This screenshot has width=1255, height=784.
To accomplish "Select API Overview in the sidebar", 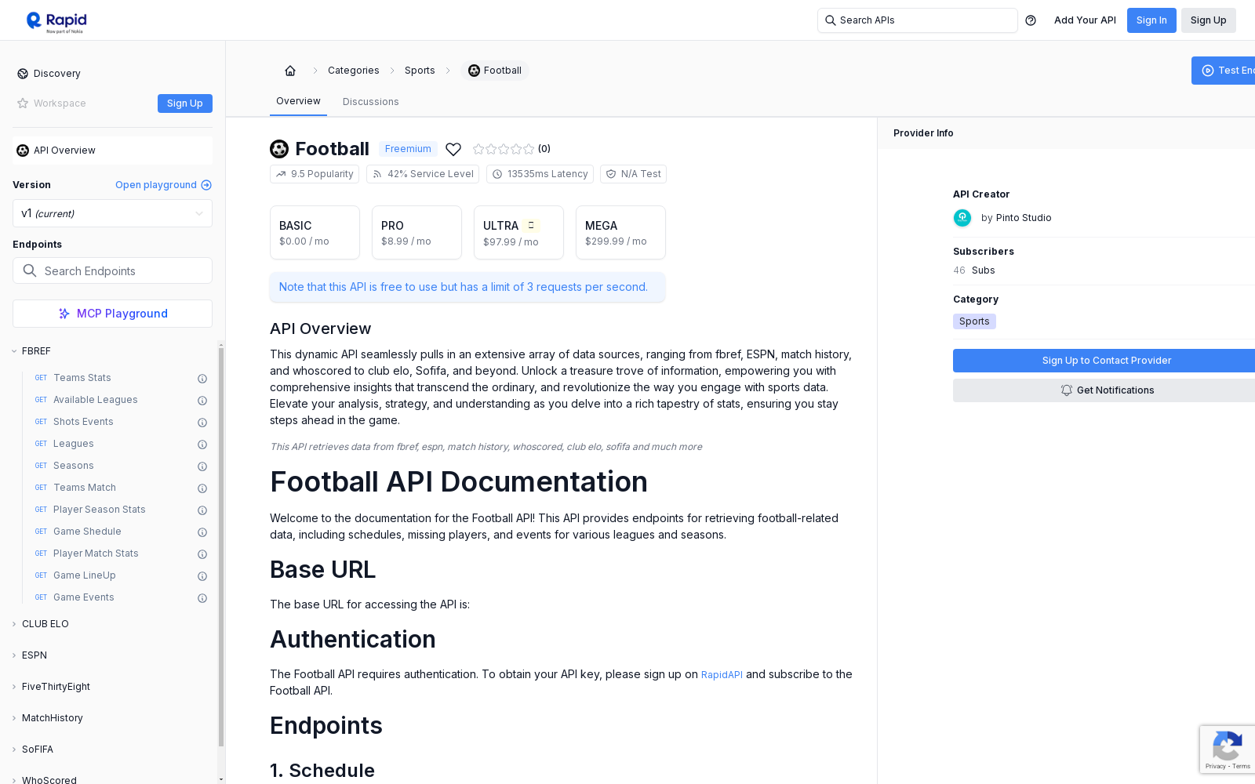I will pyautogui.click(x=112, y=151).
